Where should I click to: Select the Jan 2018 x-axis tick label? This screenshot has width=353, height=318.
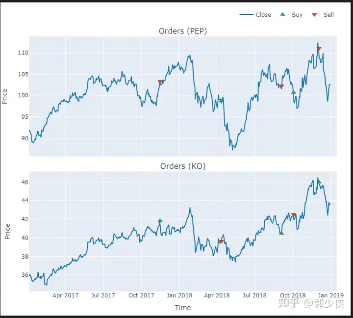point(178,295)
